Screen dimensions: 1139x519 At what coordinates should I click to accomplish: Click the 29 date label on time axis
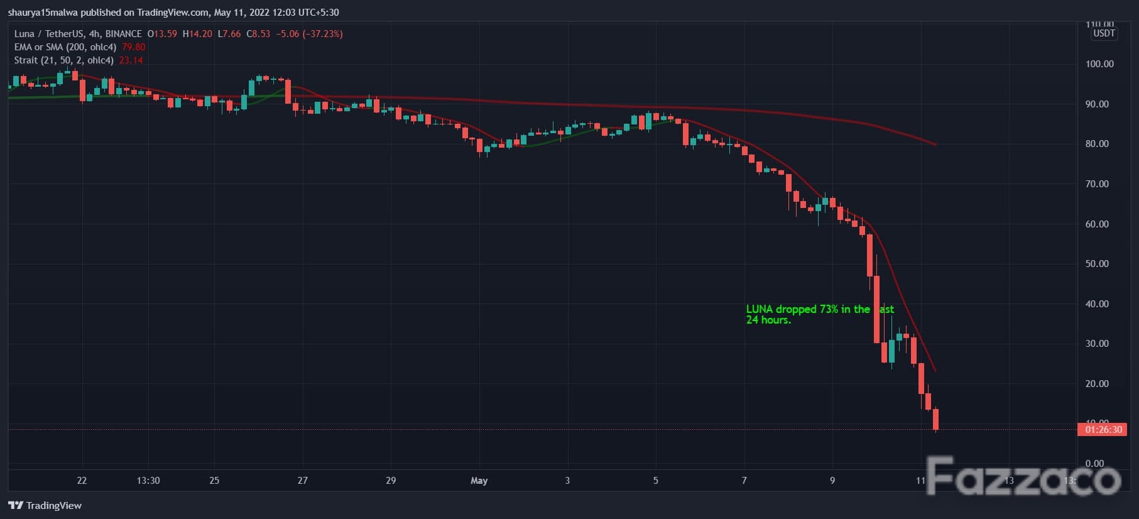pos(391,481)
